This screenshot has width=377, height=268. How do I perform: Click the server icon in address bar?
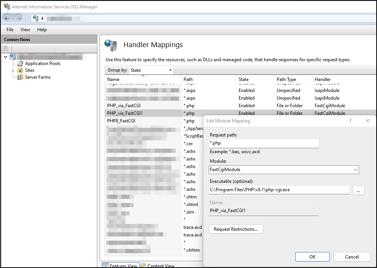pos(36,18)
